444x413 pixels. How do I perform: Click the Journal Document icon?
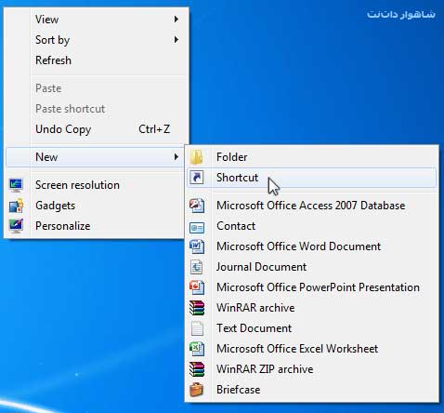click(197, 267)
